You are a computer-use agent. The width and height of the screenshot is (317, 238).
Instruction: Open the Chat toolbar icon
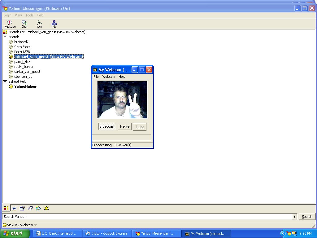[x=24, y=24]
